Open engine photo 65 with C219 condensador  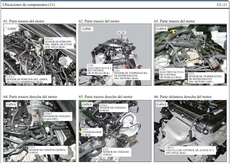pos(115,131)
